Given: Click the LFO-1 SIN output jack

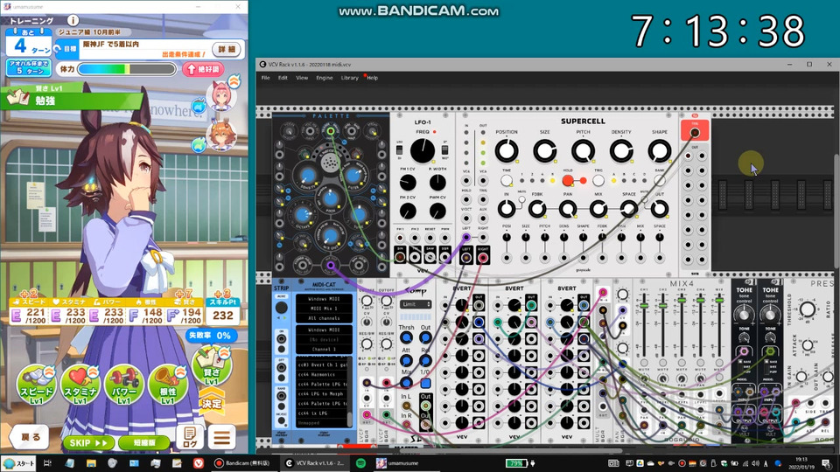Looking at the screenshot, I should (x=400, y=257).
